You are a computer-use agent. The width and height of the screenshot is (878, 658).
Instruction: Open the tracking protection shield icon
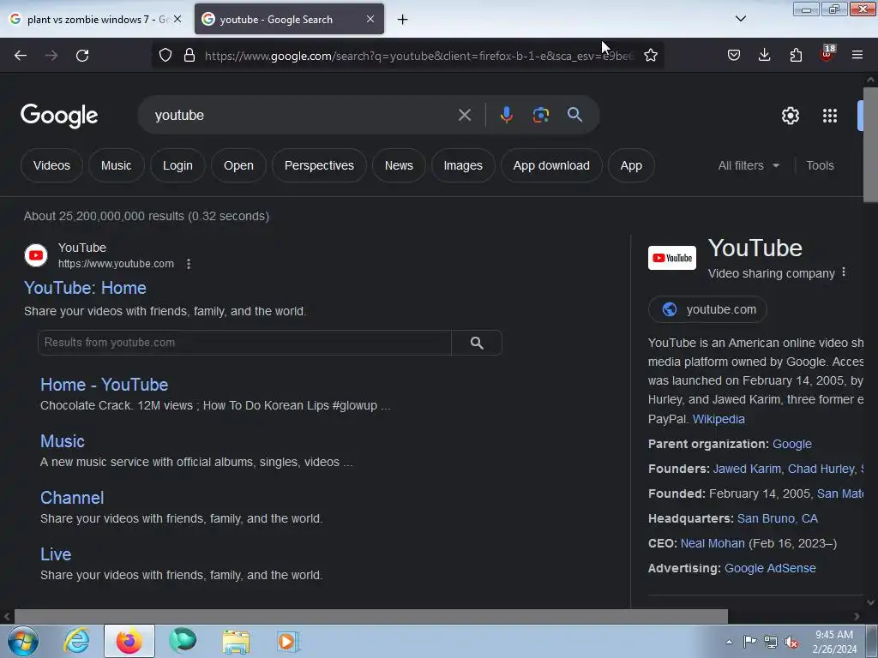click(165, 55)
